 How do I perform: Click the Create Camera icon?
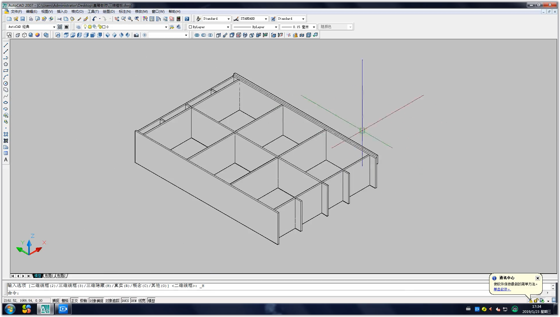(136, 35)
